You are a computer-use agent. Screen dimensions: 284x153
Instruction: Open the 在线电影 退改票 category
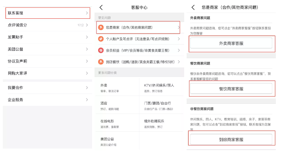click(x=117, y=124)
